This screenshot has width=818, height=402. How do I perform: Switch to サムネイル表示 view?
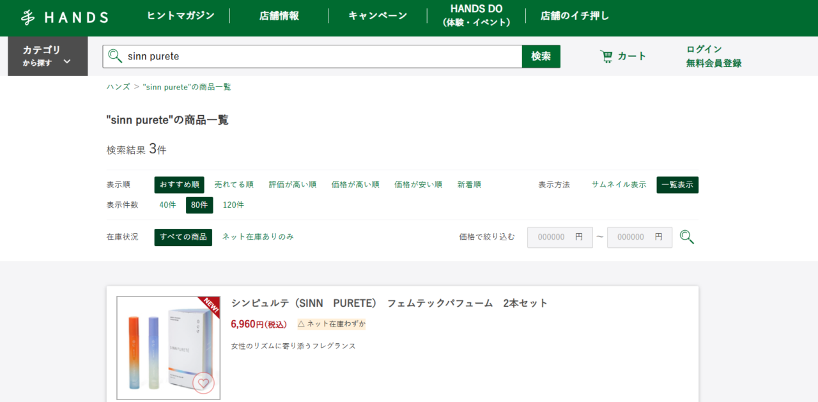pos(619,185)
